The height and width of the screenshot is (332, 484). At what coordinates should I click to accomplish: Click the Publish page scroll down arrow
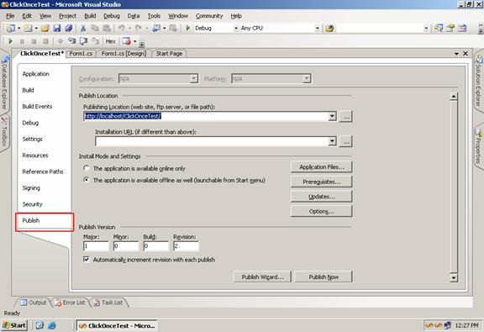click(454, 277)
